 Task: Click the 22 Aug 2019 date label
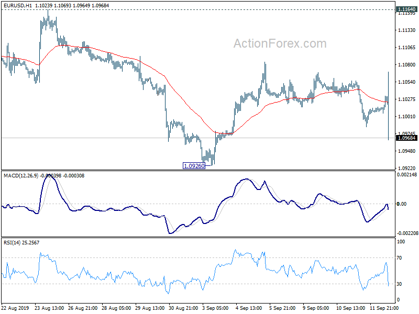(15, 308)
